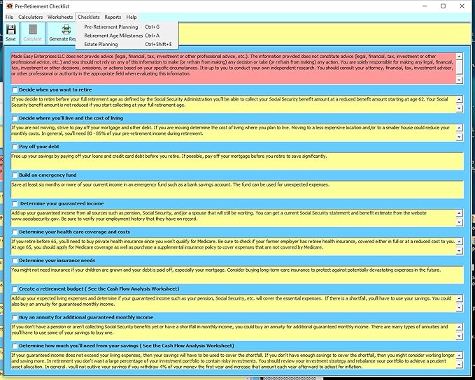Check 'Create a retirement budget' checkbox
The width and height of the screenshot is (475, 380).
15,289
